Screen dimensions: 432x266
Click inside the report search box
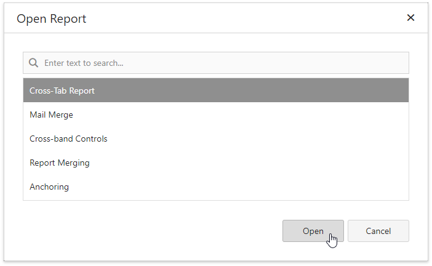point(222,63)
